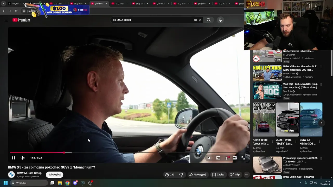Close the active (32) BMW tab
Viewport: 333px width, 187px height.
coord(106,4)
